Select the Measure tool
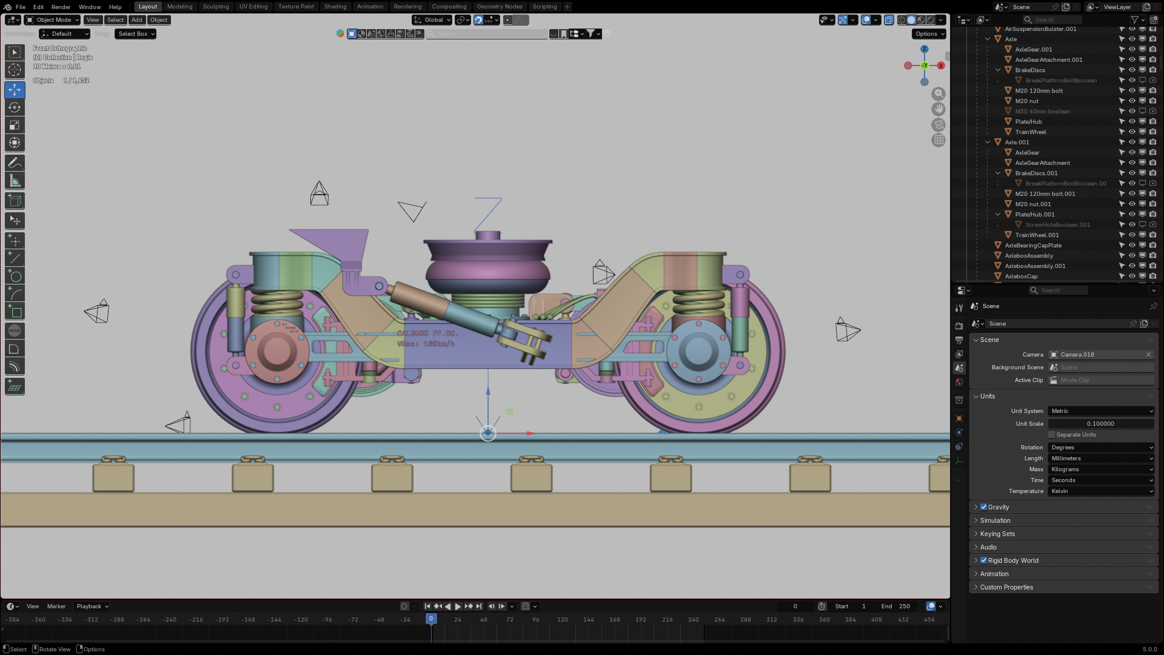Viewport: 1164px width, 655px height. click(x=15, y=181)
